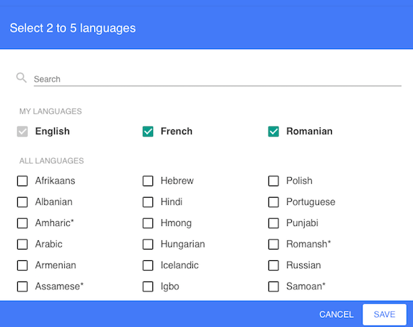This screenshot has width=413, height=327.
Task: Check the Armenian language option
Action: pyautogui.click(x=22, y=265)
